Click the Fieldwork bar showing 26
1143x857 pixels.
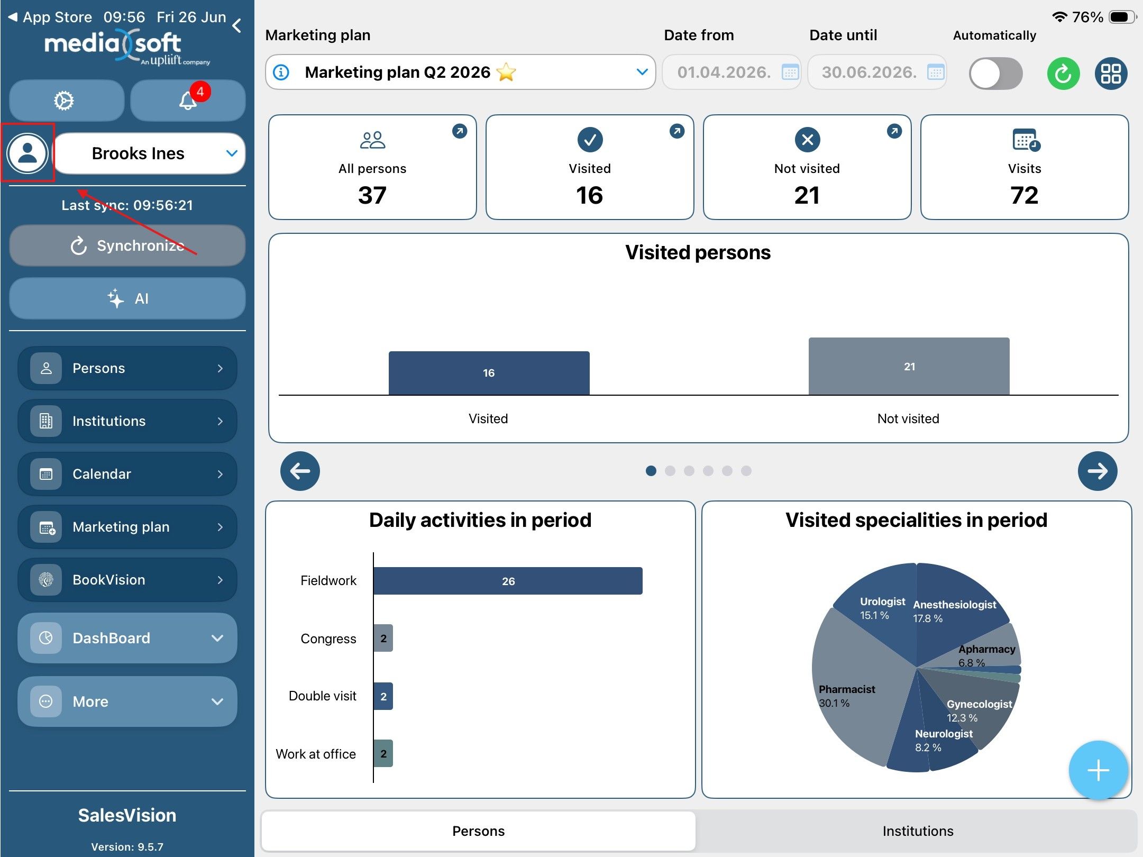click(508, 581)
